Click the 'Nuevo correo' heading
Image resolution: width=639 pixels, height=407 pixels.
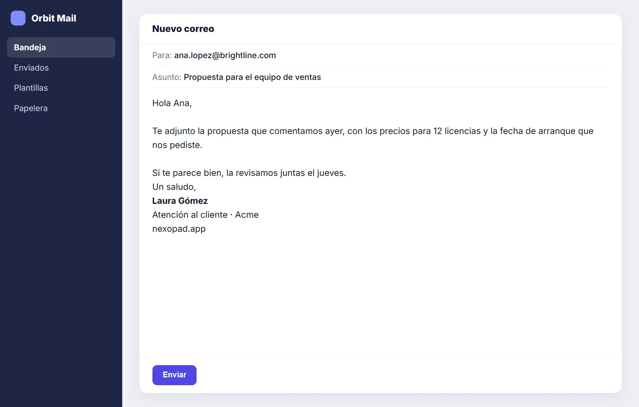point(183,29)
